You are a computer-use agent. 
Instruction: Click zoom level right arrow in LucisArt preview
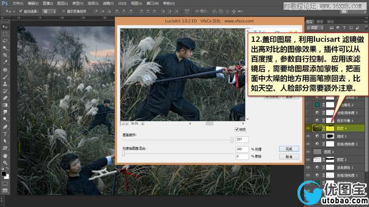[143, 124]
